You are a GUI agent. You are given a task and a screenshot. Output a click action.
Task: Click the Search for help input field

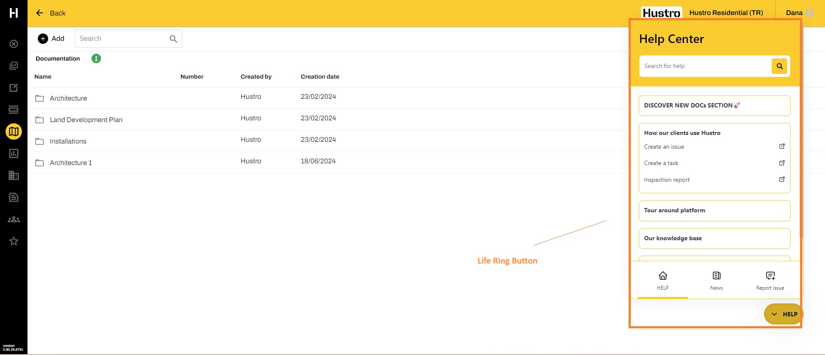point(705,66)
